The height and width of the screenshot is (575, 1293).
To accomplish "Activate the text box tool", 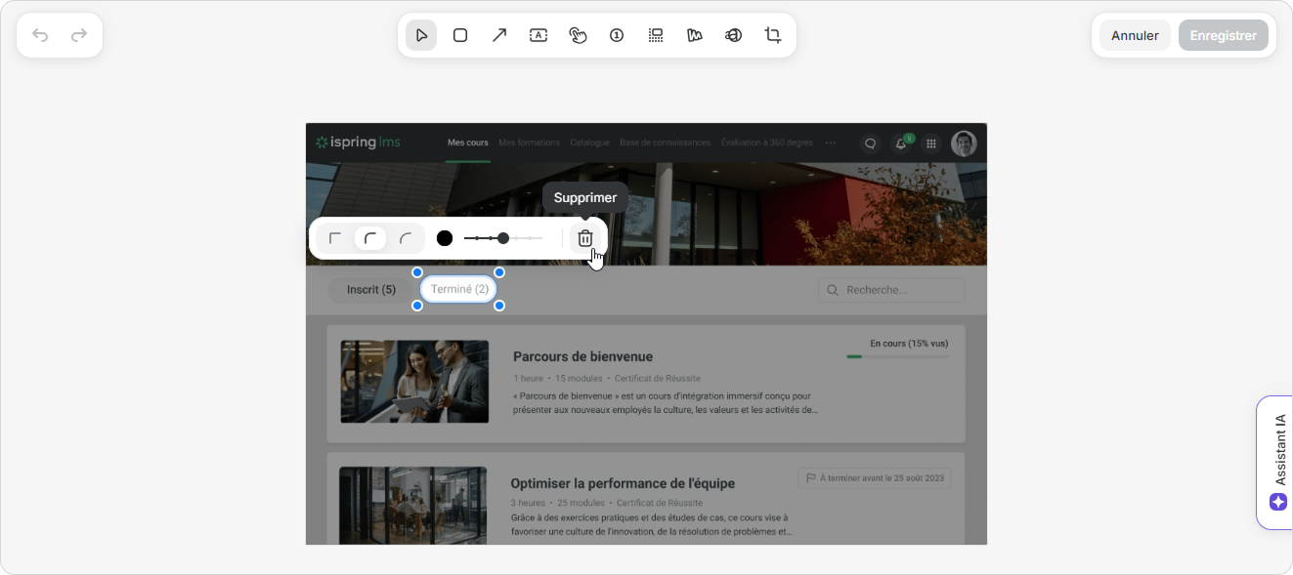I will point(539,35).
